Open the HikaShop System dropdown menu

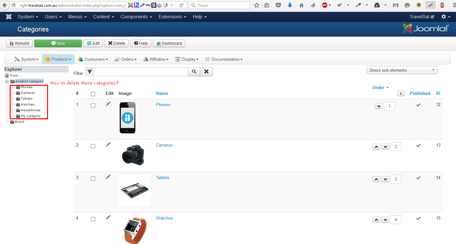[x=26, y=59]
